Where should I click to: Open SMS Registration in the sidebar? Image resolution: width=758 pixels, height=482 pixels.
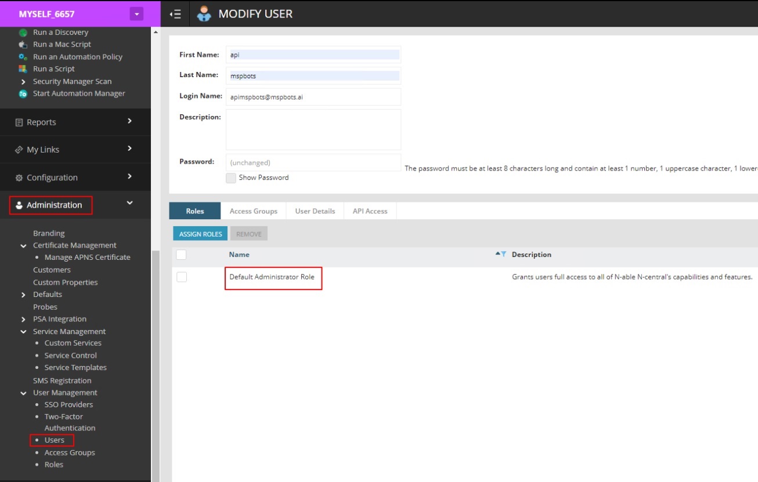(62, 381)
